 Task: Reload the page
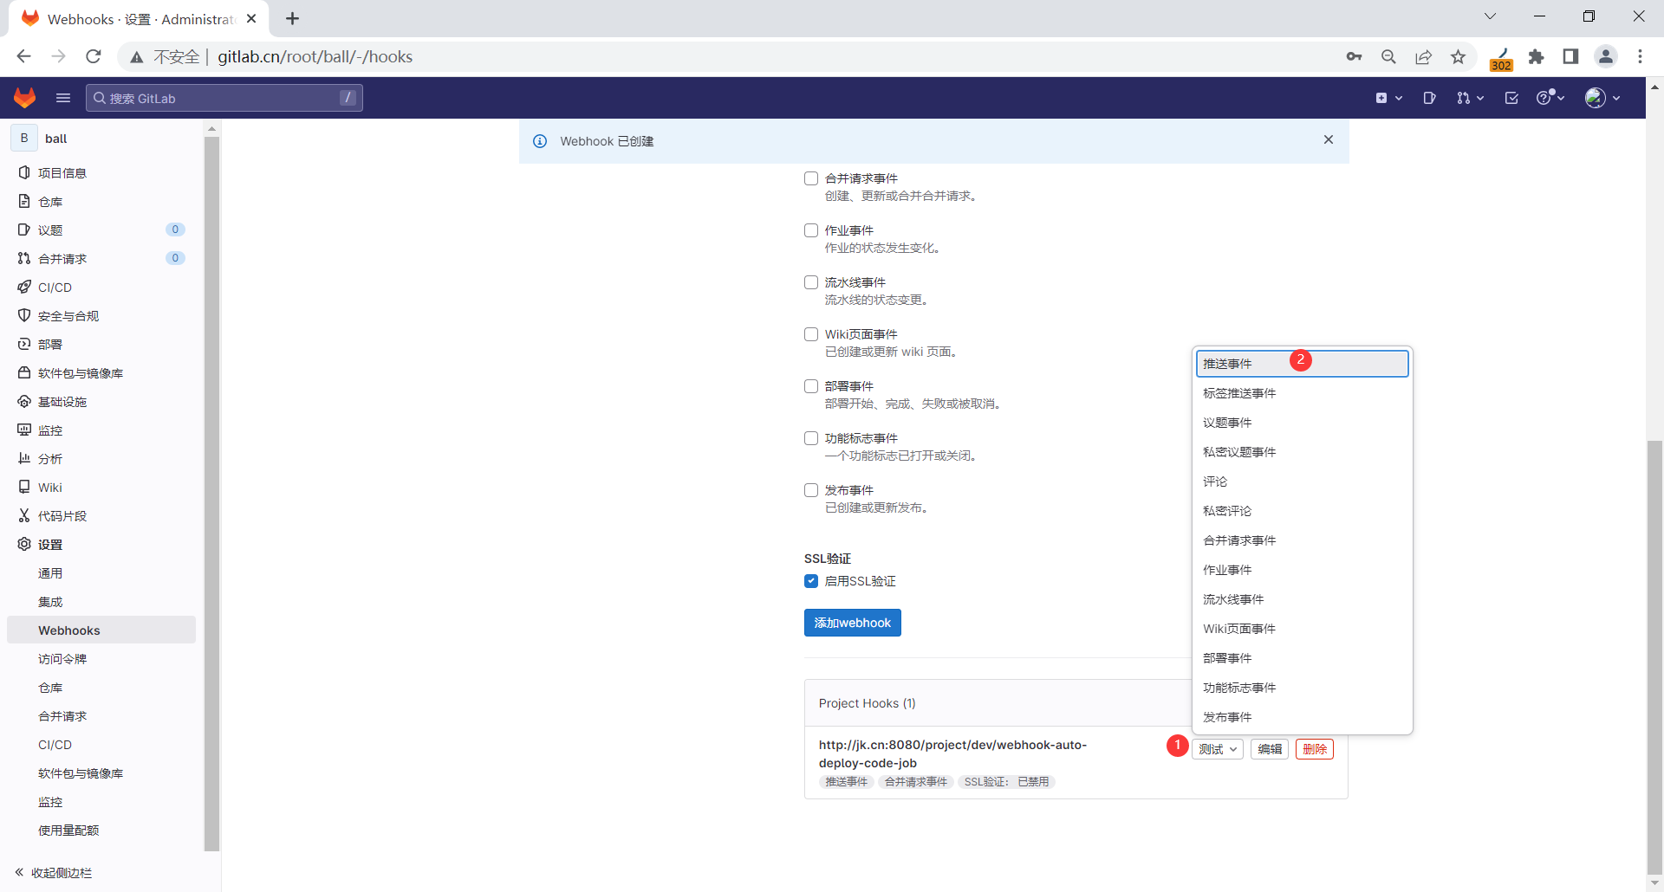point(94,56)
